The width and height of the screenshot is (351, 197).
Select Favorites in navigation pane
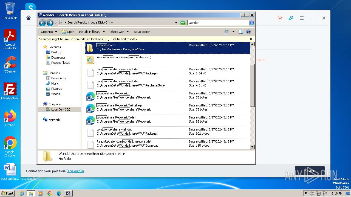[x=55, y=47]
